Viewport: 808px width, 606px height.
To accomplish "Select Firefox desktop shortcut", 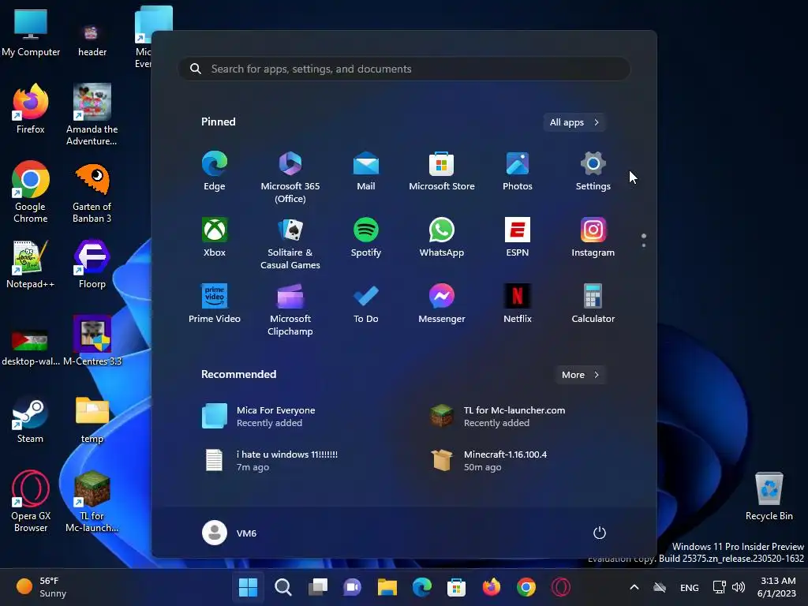I will pyautogui.click(x=31, y=109).
